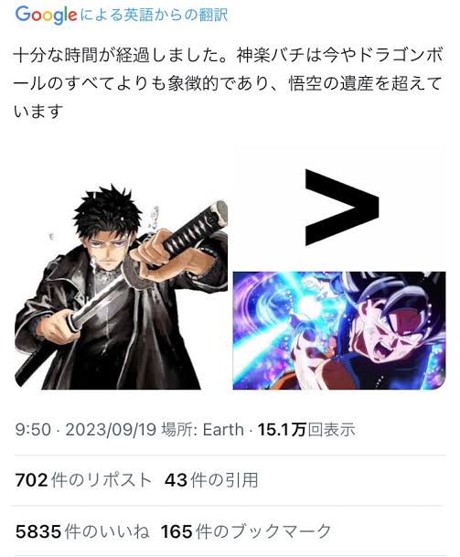Viewport: 460px width, 557px height.
Task: Open the 43件の引用 quotes list
Action: (x=211, y=480)
